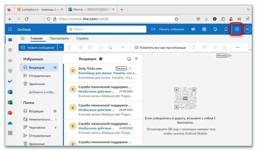Click the video camera meeting icon
Viewport: 257px width, 151px height.
153,29
